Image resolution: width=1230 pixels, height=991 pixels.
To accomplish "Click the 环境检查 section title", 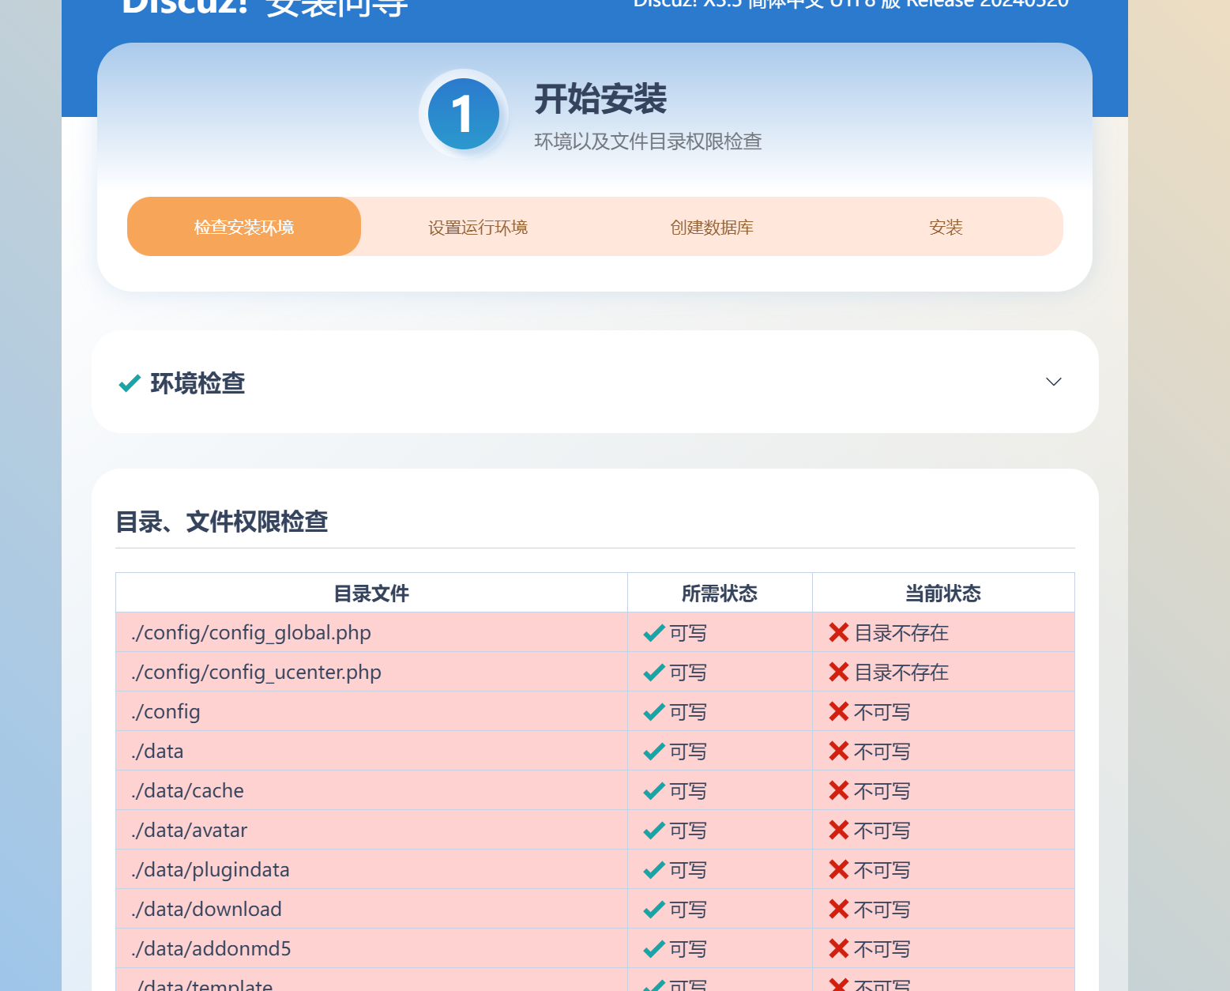I will coord(197,383).
